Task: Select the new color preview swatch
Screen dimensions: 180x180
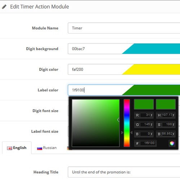Action: [144, 104]
